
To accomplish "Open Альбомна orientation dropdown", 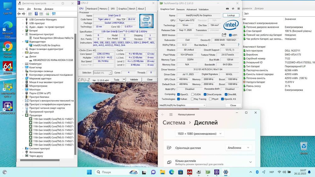I will pyautogui.click(x=238, y=148).
